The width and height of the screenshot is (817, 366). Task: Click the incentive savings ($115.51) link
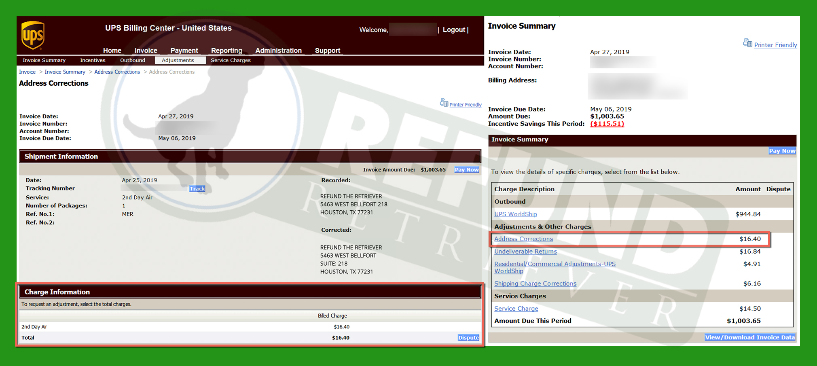(607, 123)
